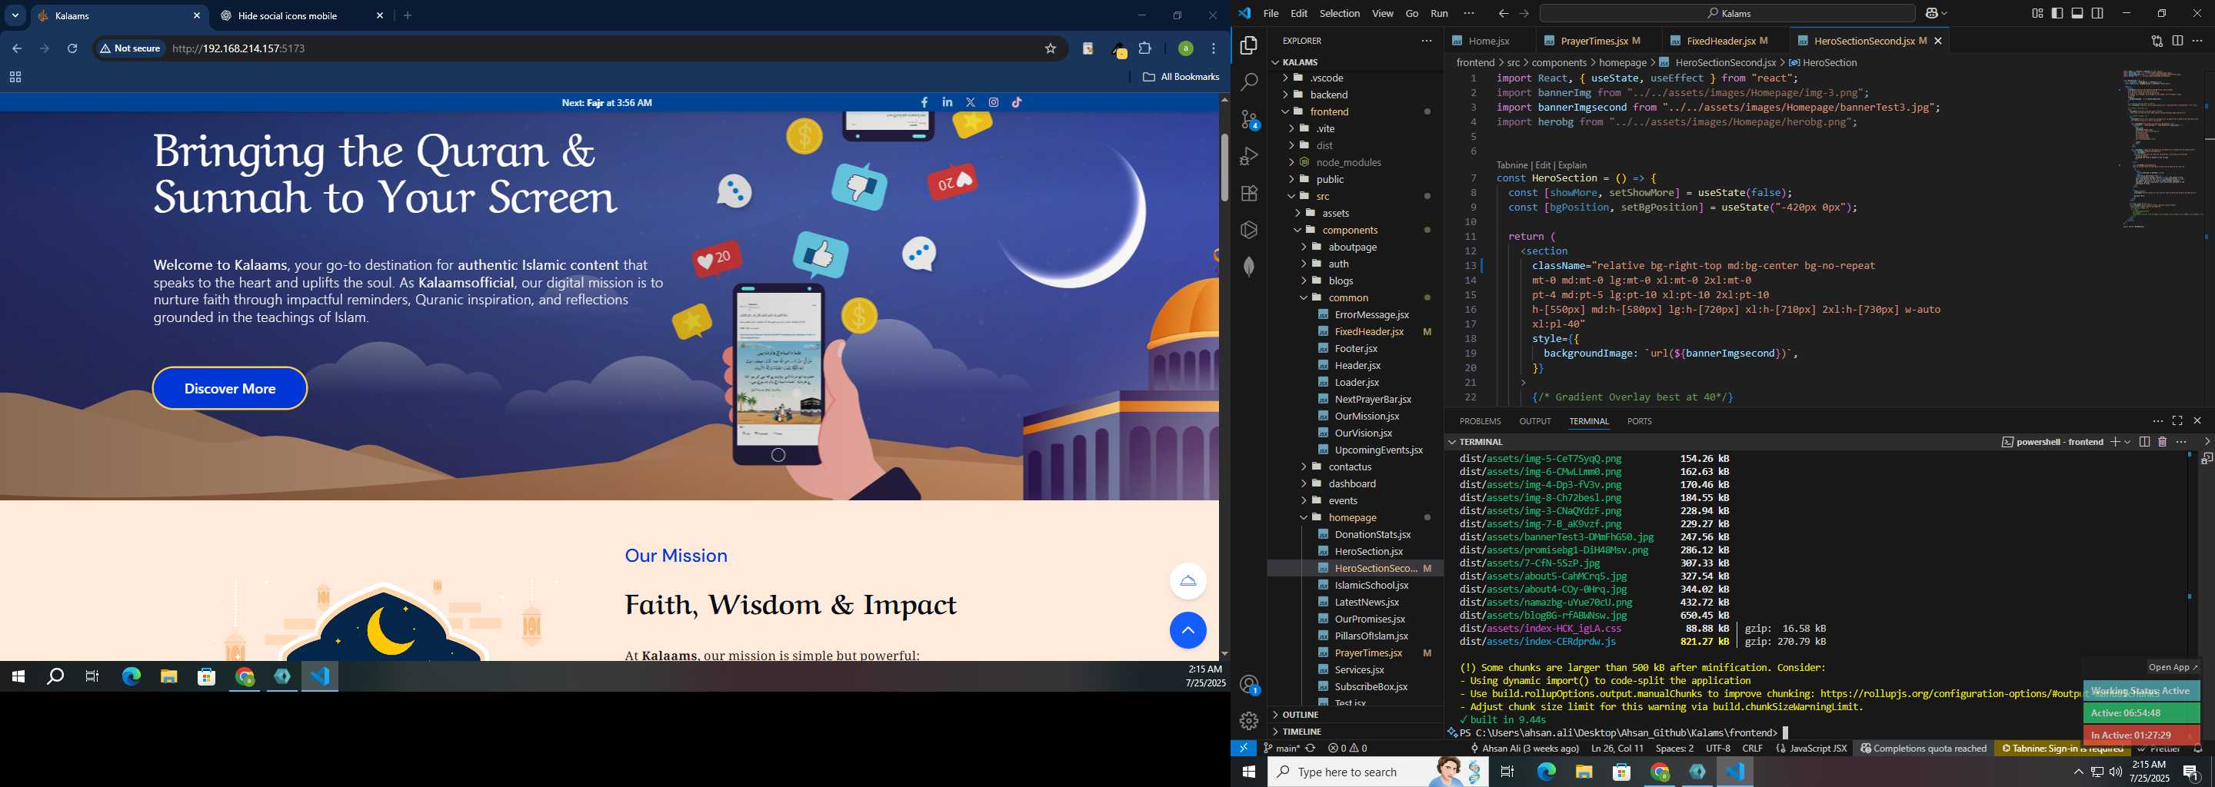Open the Run menu

tap(1440, 13)
